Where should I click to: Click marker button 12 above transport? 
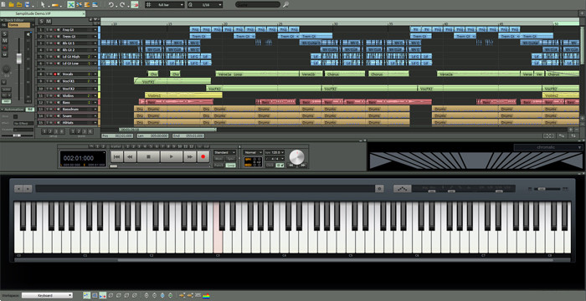tap(192, 146)
